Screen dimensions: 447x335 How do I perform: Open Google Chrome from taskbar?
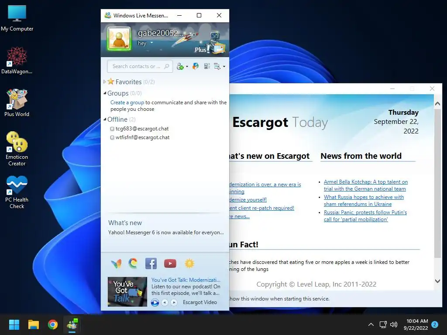(x=53, y=325)
